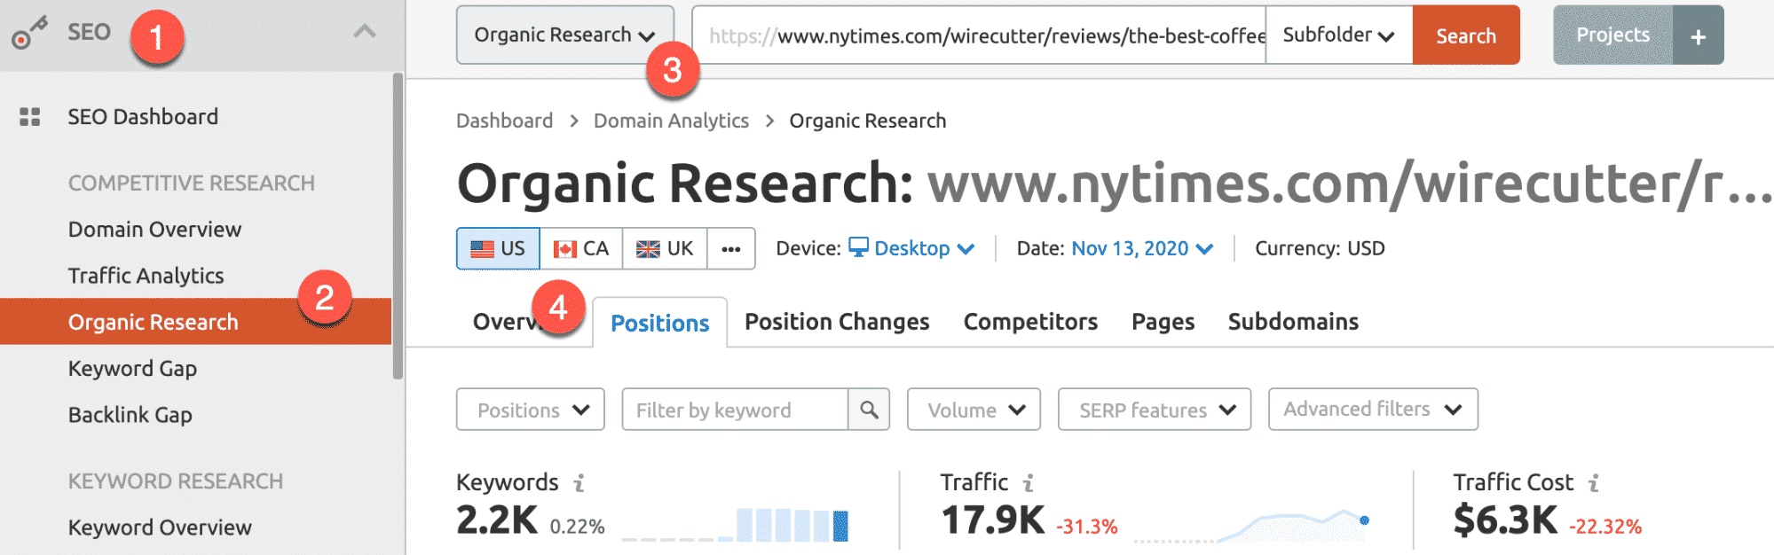Image resolution: width=1774 pixels, height=555 pixels.
Task: Select the US country database
Action: [x=498, y=249]
